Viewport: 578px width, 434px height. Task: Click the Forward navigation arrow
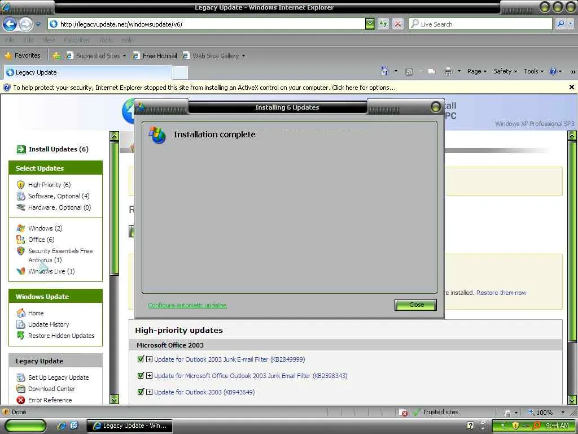pos(25,24)
